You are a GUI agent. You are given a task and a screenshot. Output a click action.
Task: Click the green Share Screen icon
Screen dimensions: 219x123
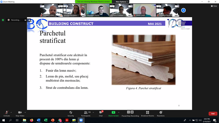(x=113, y=112)
